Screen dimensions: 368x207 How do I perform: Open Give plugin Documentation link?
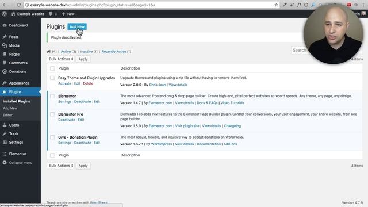209,144
